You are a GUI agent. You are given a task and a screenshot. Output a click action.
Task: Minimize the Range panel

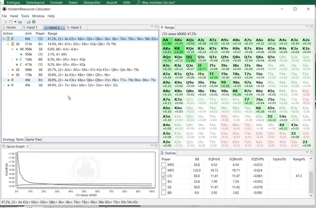pos(307,27)
